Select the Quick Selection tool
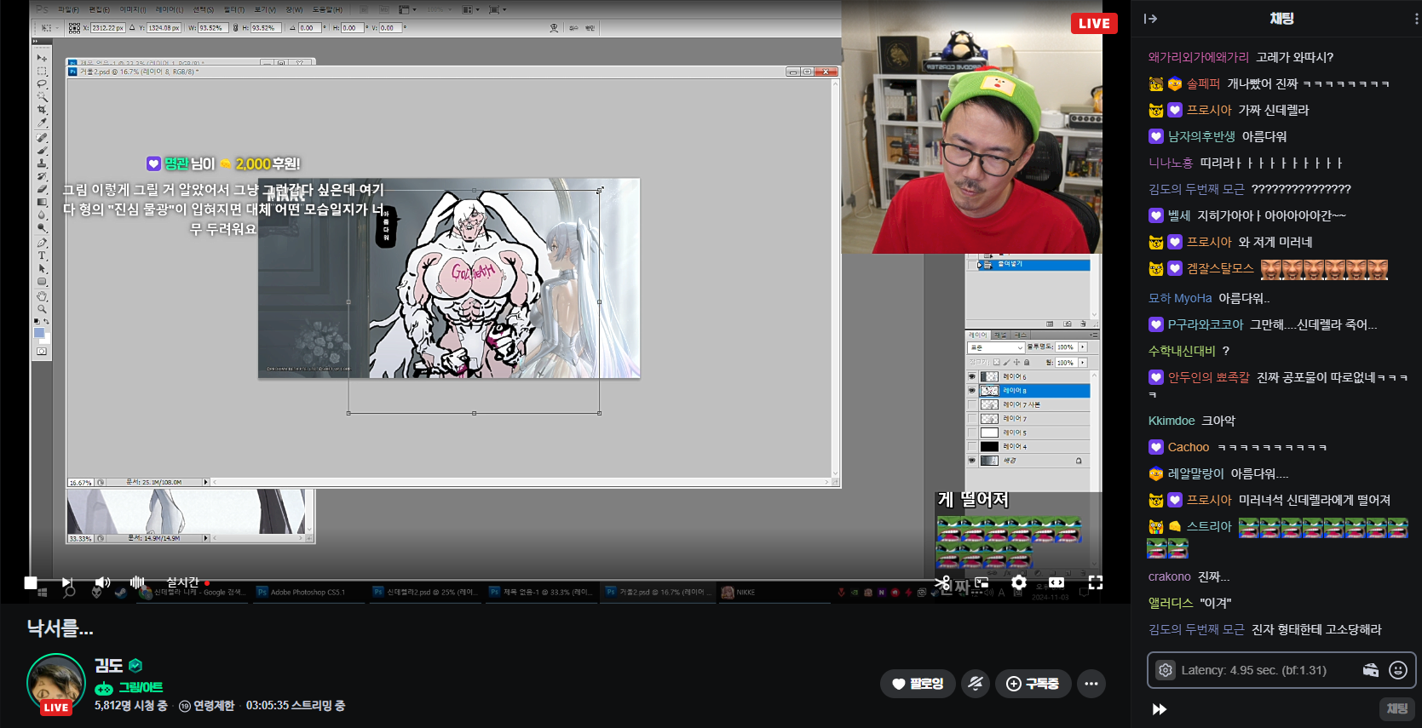Screen dimensions: 1422x728 [x=42, y=97]
